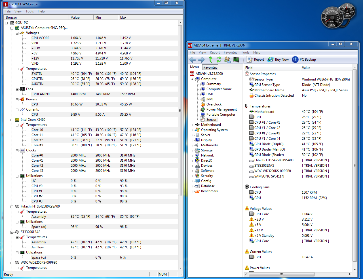Select Multimedia in the AIDA64 menu tree
Image resolution: width=363 pixels, height=279 pixels.
coord(210,145)
